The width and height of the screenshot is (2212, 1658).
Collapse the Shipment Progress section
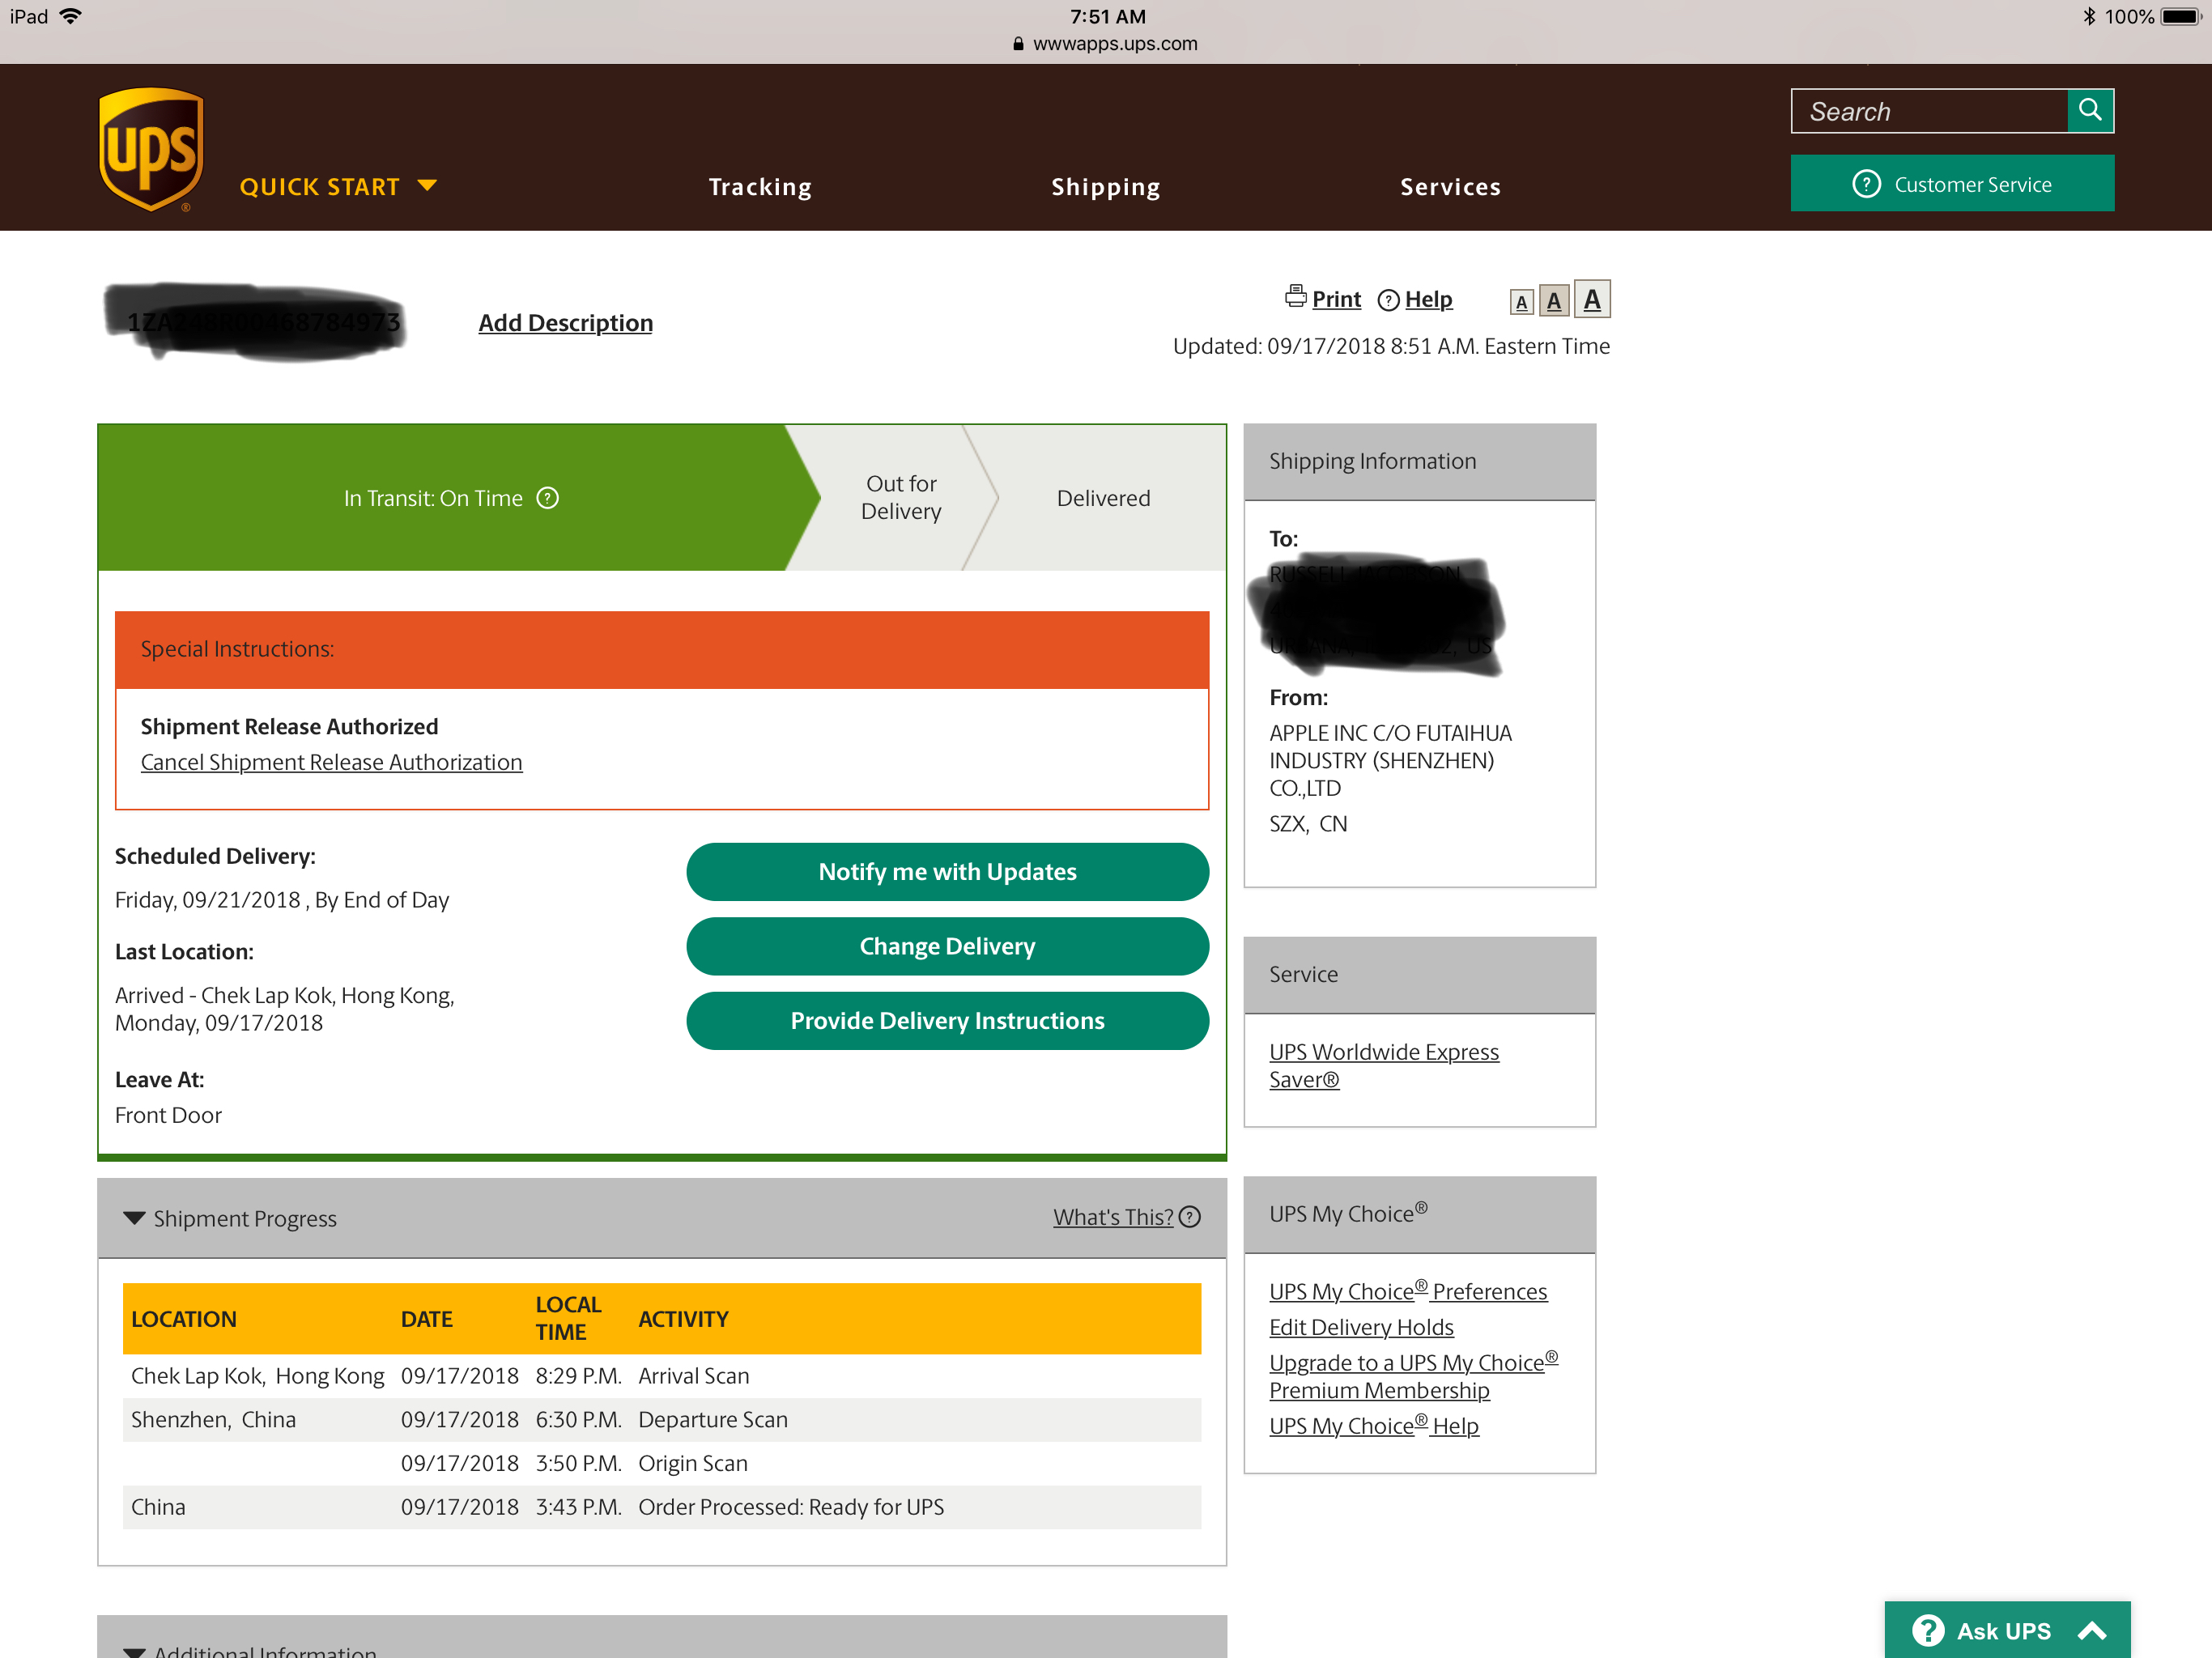[134, 1218]
